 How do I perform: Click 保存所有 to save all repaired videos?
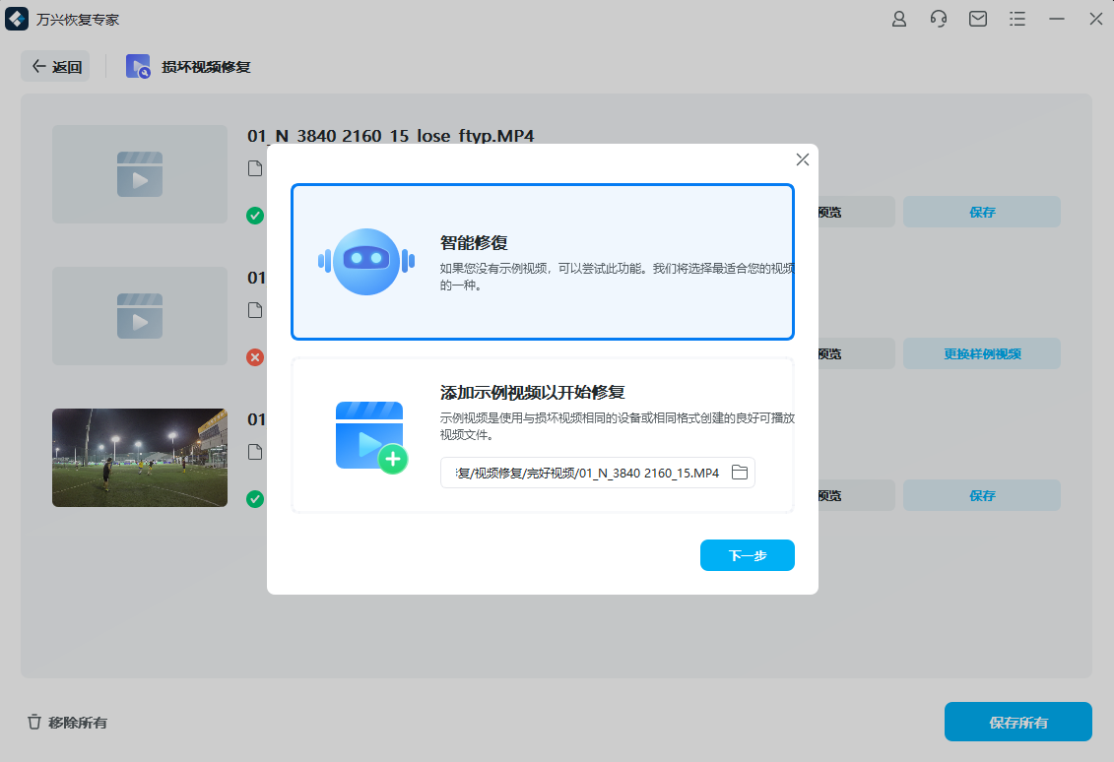click(x=1017, y=722)
